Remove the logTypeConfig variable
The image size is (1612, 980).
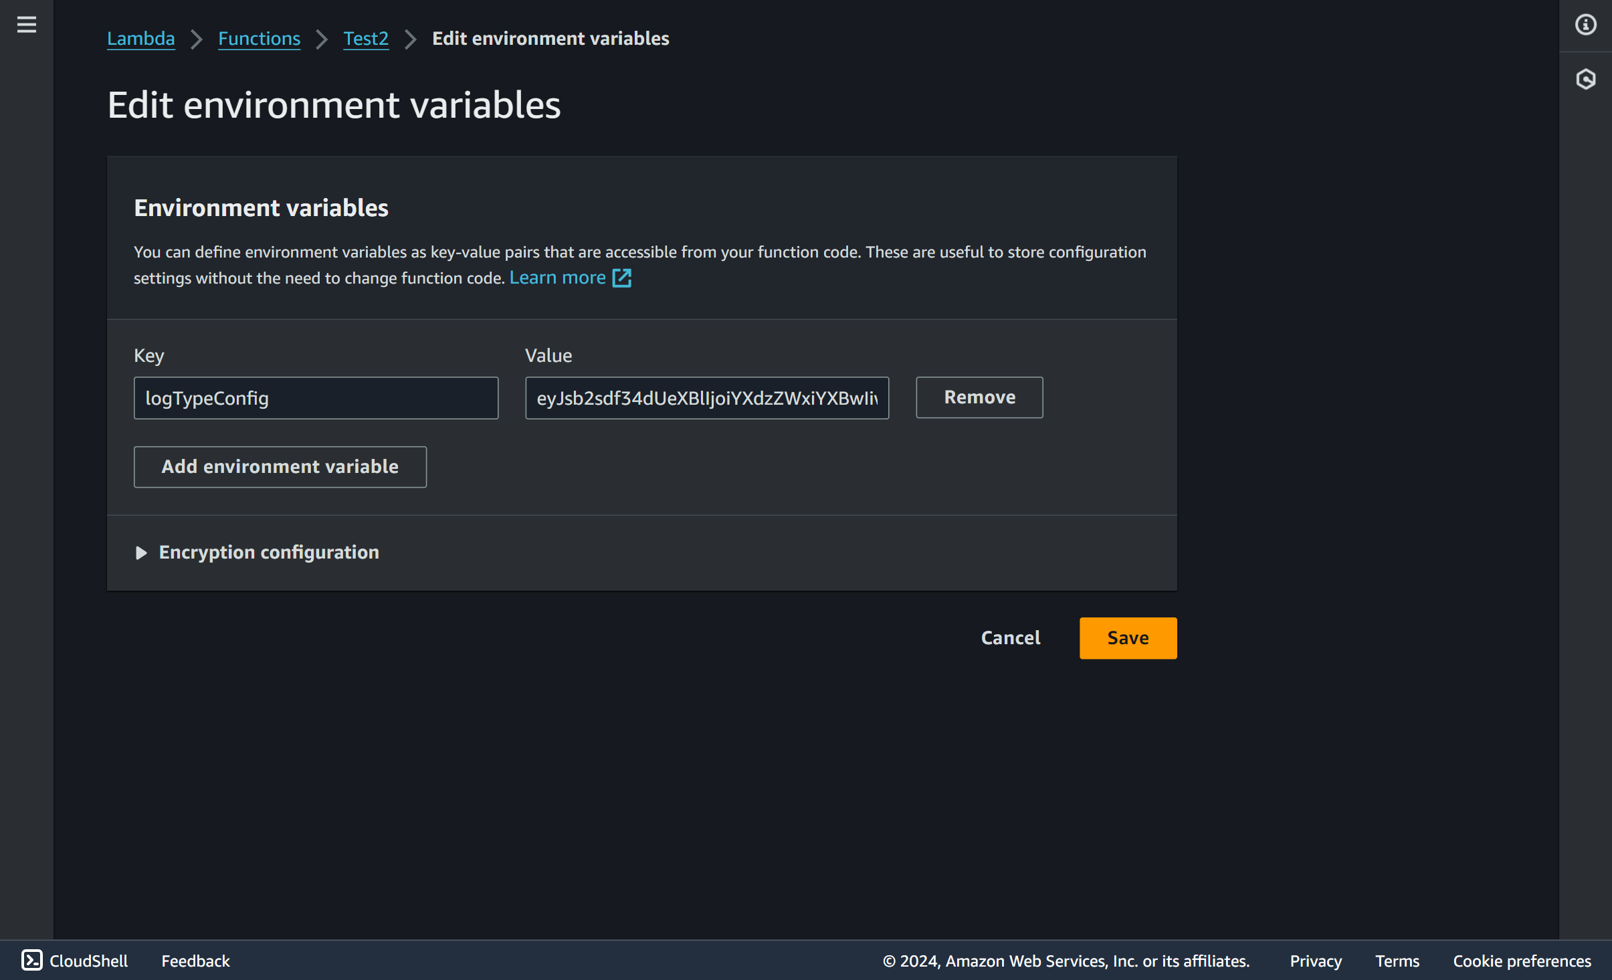[979, 397]
